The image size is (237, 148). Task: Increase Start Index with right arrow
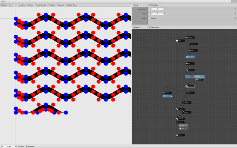(x=164, y=9)
